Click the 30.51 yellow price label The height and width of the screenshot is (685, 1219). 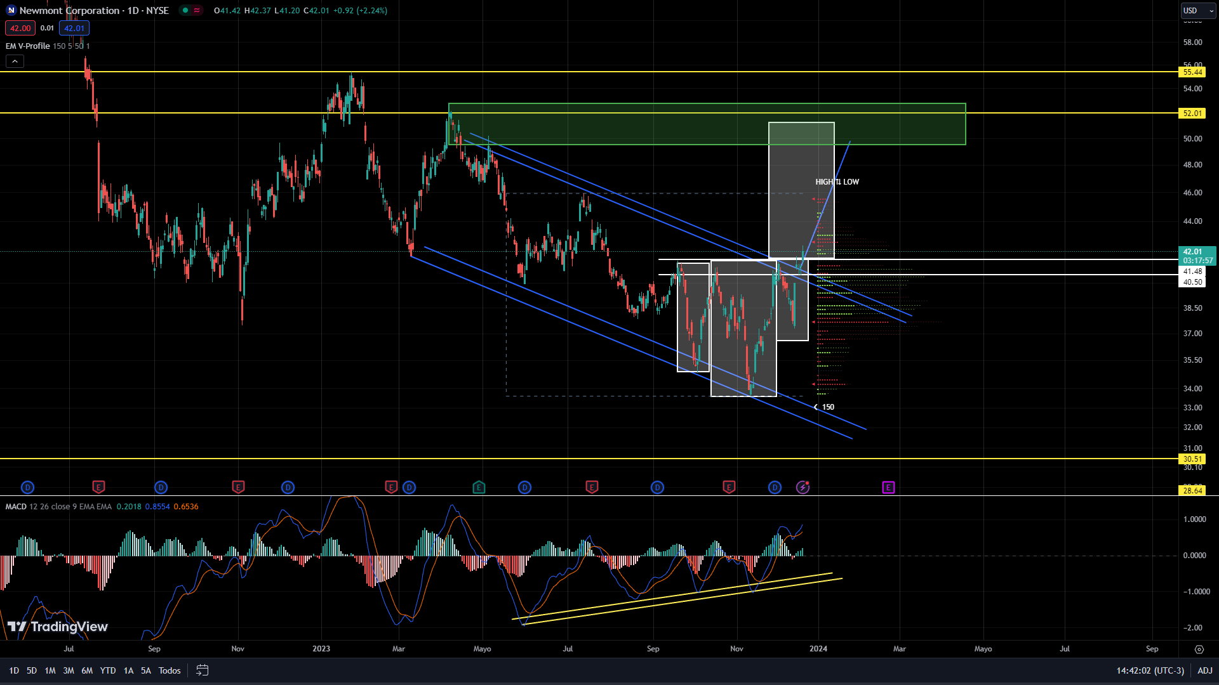pyautogui.click(x=1192, y=459)
